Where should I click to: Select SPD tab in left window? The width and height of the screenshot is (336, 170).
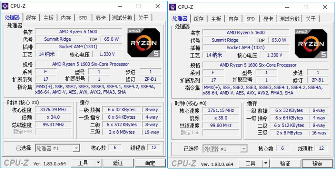(83, 18)
